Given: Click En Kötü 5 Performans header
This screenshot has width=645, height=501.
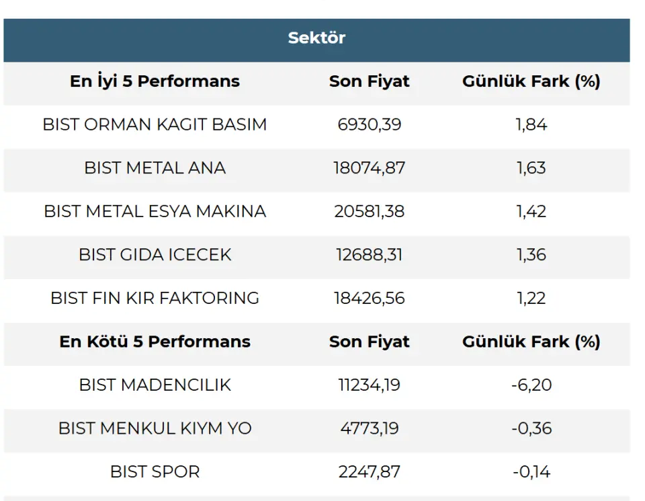Looking at the screenshot, I should [x=155, y=342].
